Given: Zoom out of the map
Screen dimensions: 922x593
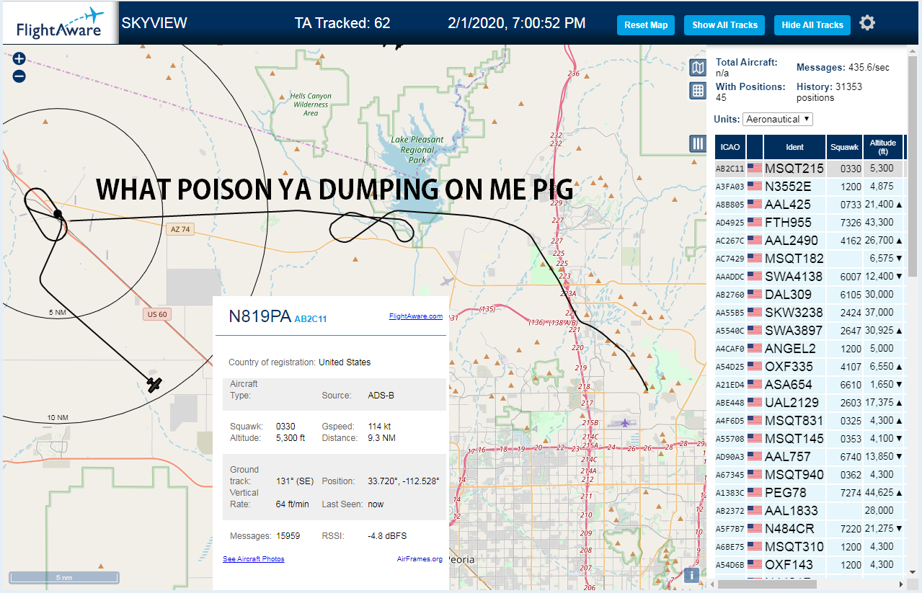Looking at the screenshot, I should [x=19, y=76].
